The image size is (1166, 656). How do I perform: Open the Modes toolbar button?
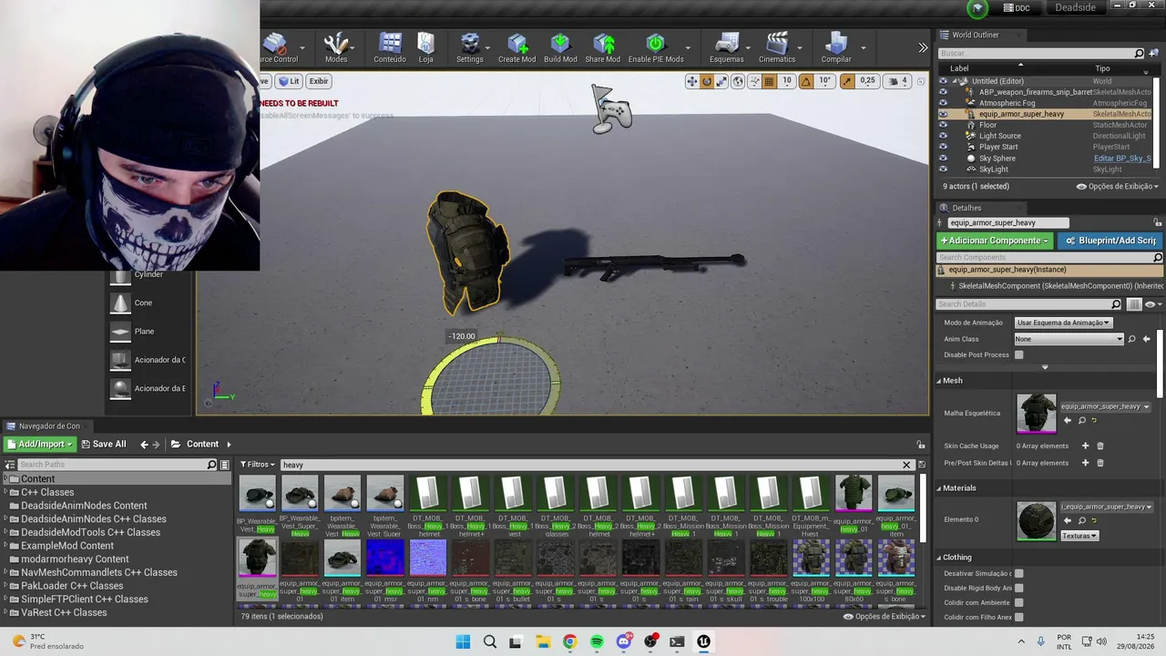coord(336,48)
